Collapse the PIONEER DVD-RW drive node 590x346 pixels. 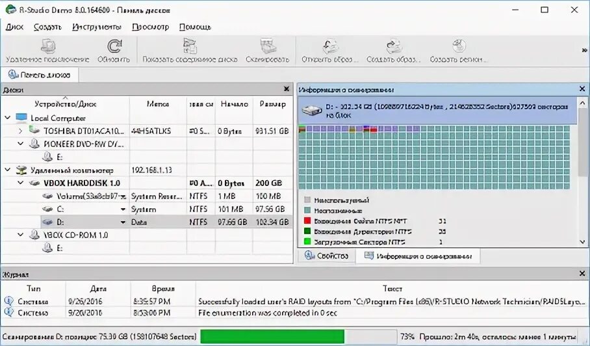[x=21, y=144]
